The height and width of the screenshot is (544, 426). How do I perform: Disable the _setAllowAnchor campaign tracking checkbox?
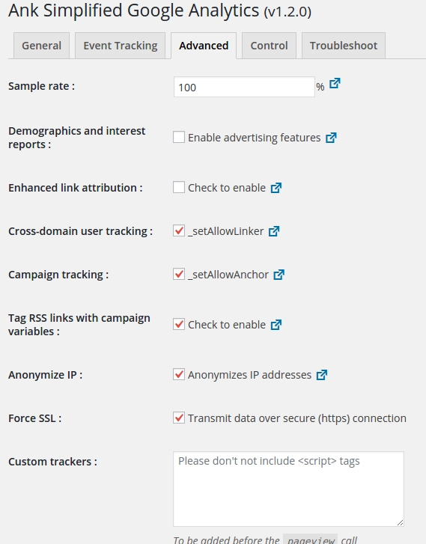179,274
